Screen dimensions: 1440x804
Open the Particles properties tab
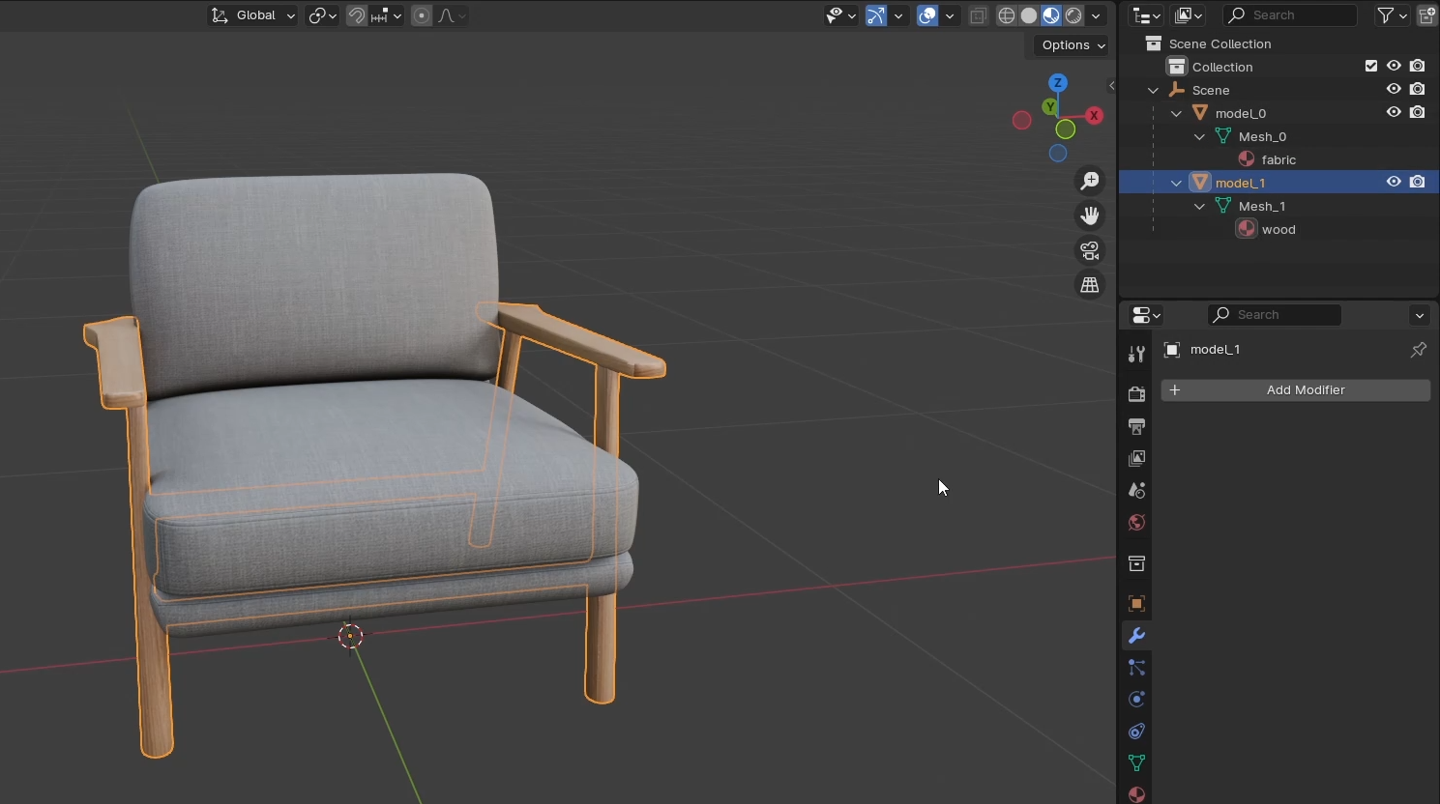(1136, 668)
